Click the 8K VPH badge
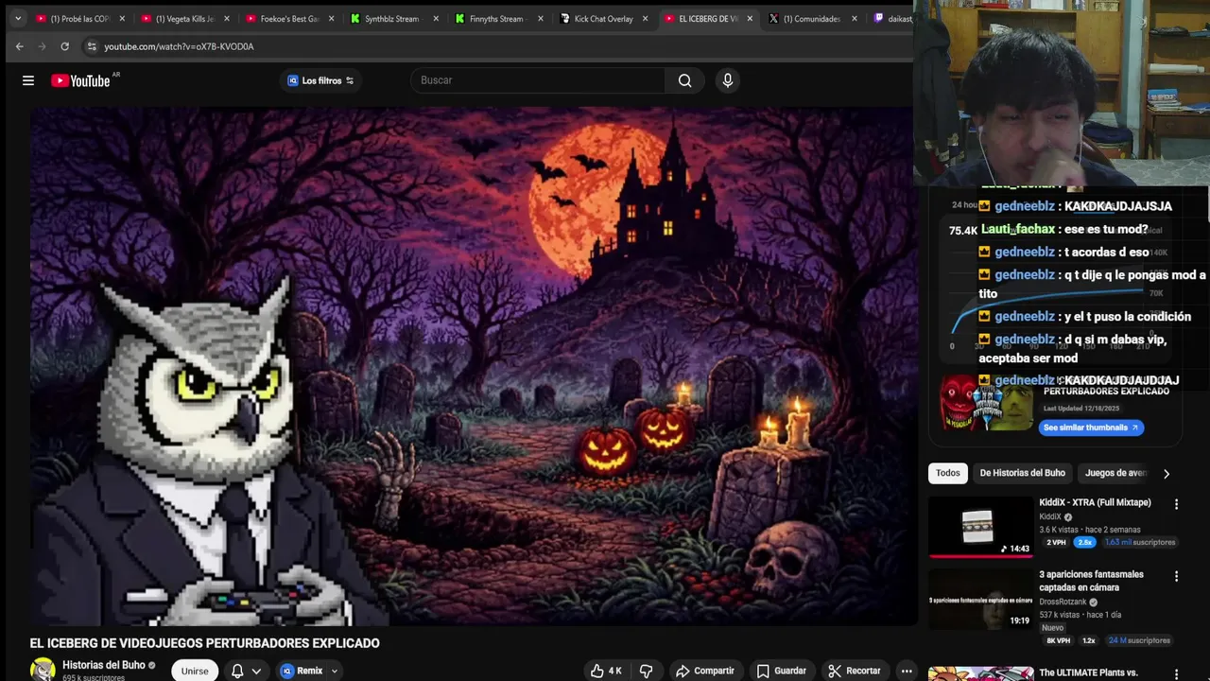This screenshot has height=681, width=1210. pyautogui.click(x=1058, y=640)
